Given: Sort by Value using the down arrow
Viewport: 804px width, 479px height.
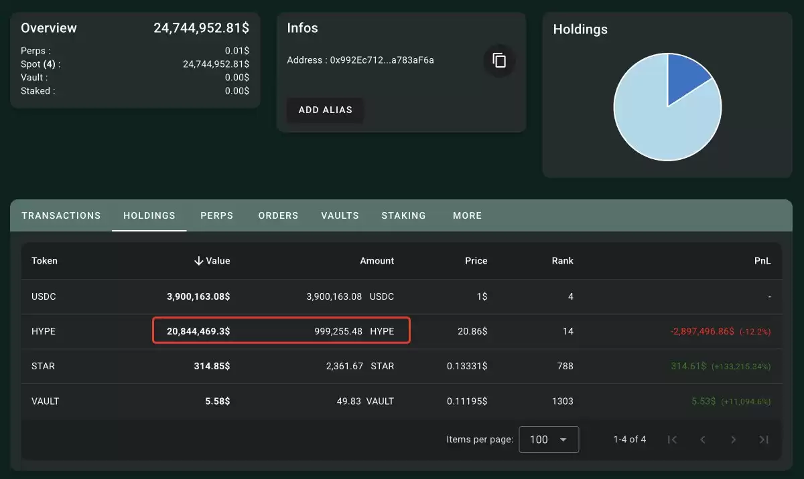Looking at the screenshot, I should pyautogui.click(x=198, y=261).
